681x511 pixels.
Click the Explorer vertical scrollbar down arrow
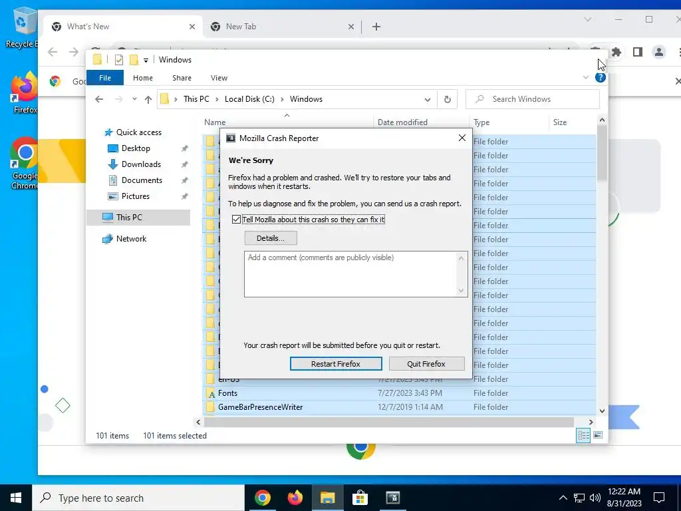[602, 410]
